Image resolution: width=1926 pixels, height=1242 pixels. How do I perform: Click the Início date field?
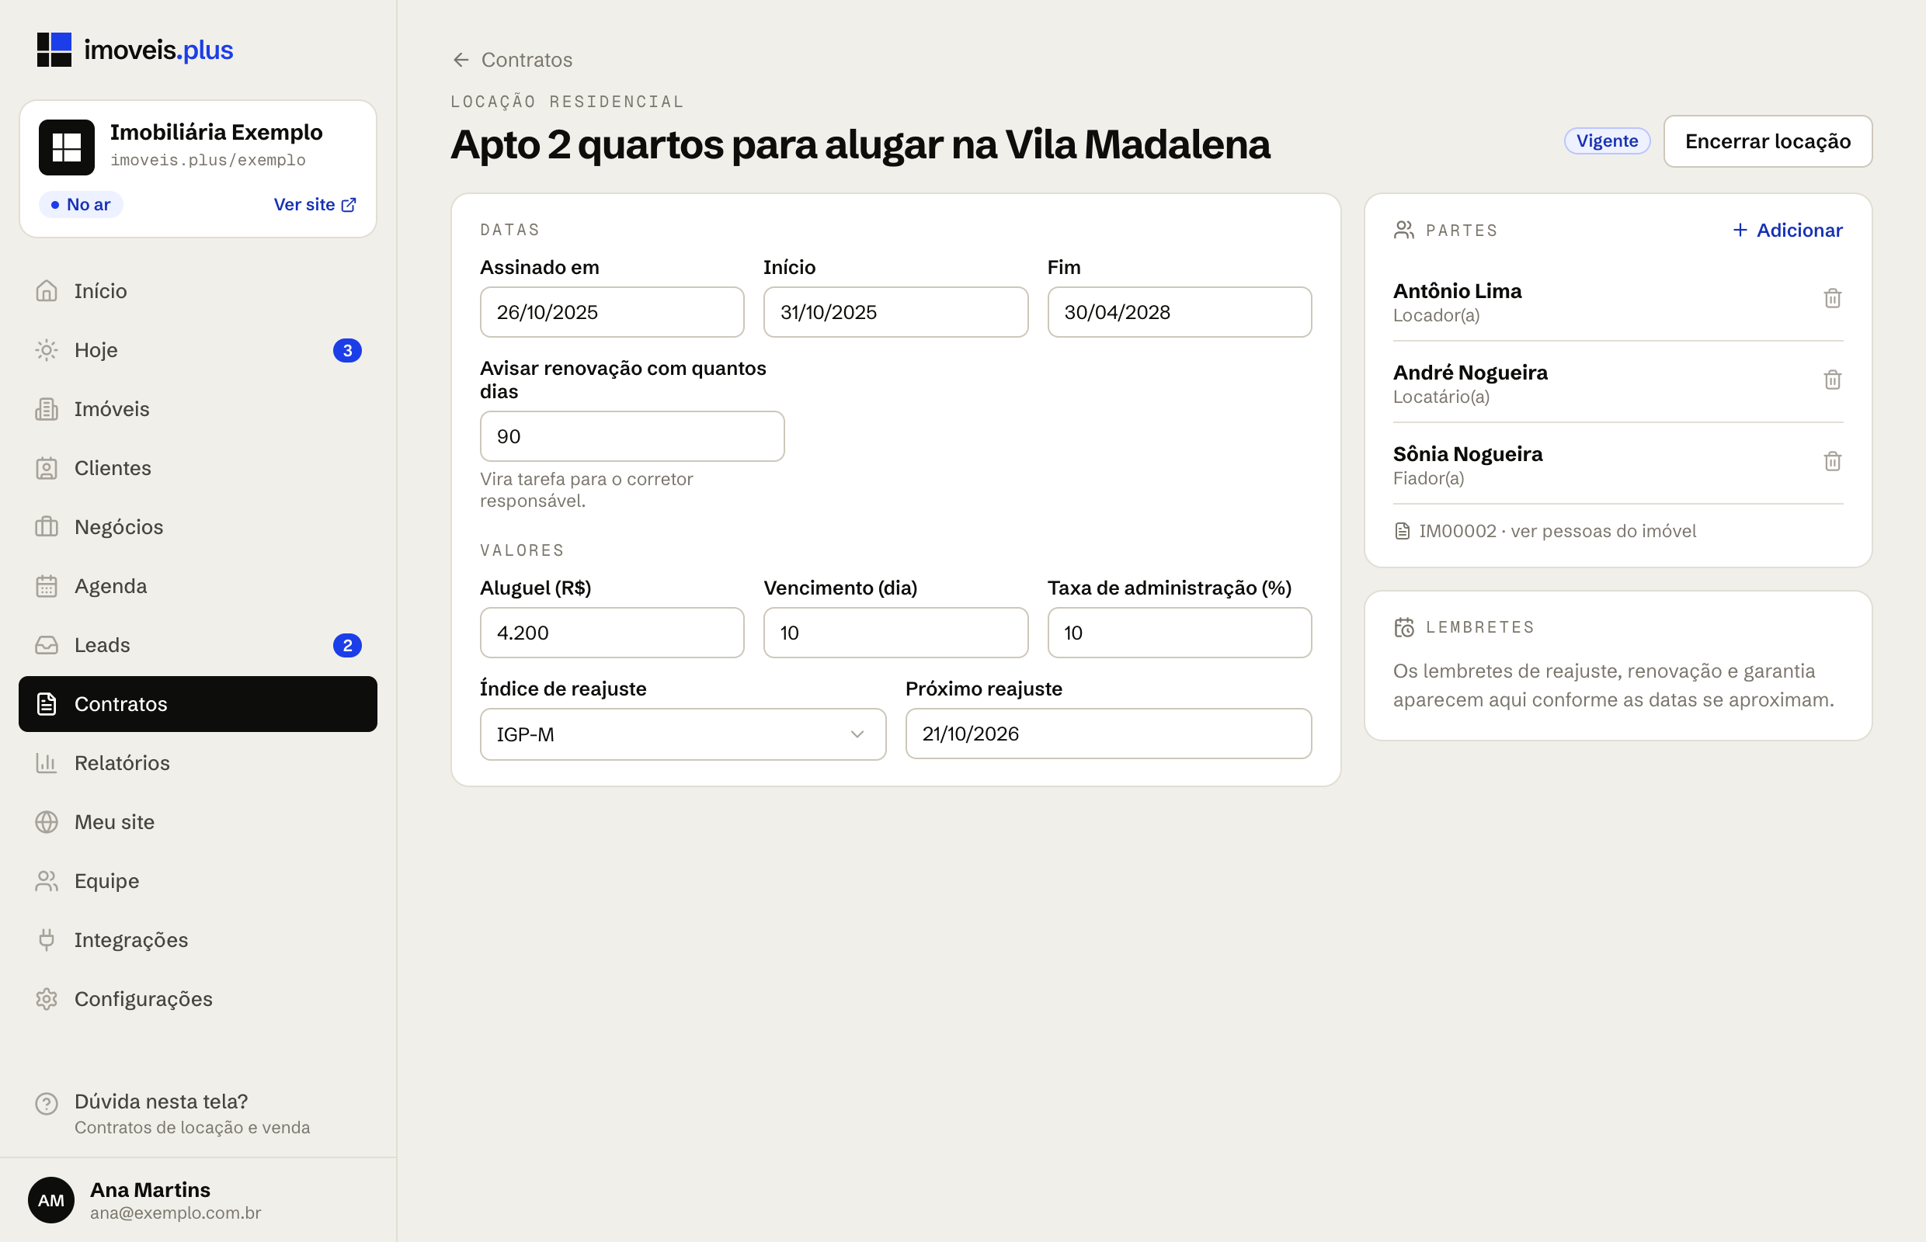[x=895, y=312]
